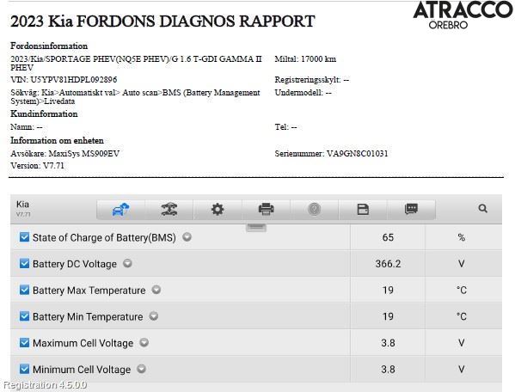Image resolution: width=515 pixels, height=392 pixels.
Task: Open the vehicle diagnostics car icon
Action: [120, 209]
